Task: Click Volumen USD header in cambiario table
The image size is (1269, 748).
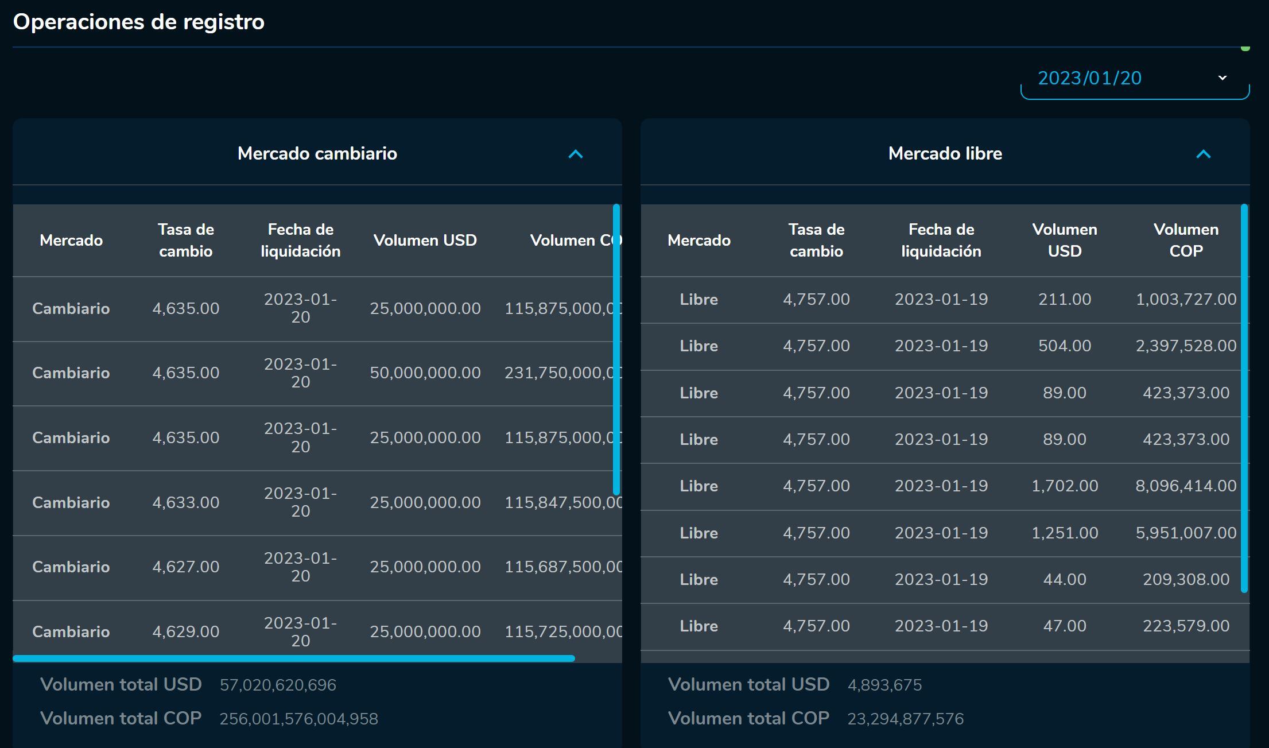Action: (x=425, y=240)
